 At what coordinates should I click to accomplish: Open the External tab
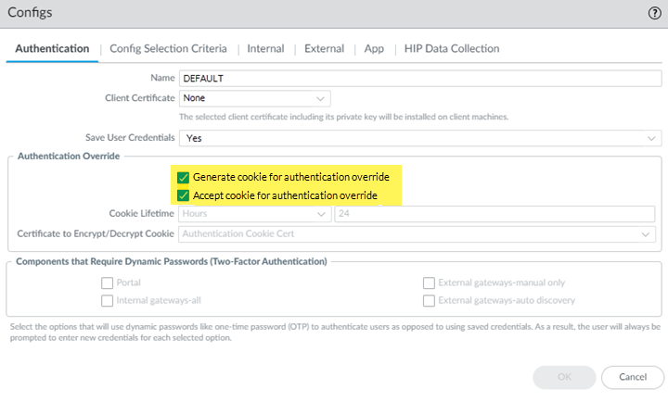pyautogui.click(x=324, y=48)
